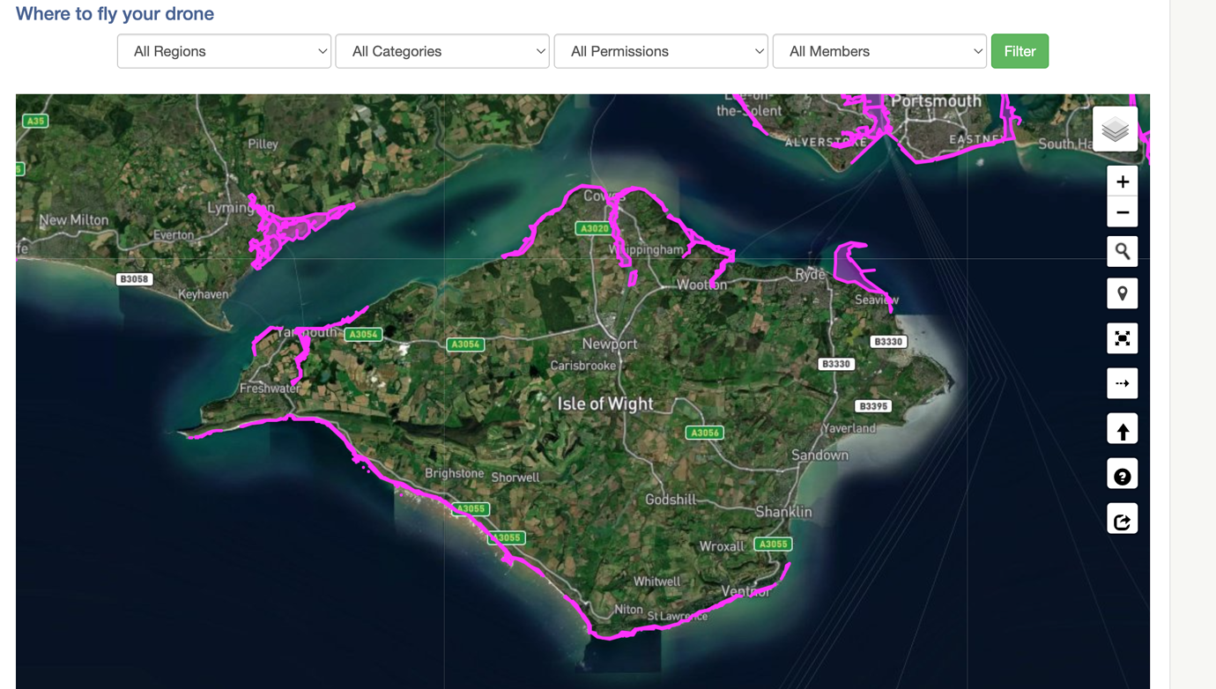Open the All Members dropdown
Viewport: 1216px width, 689px height.
(879, 51)
